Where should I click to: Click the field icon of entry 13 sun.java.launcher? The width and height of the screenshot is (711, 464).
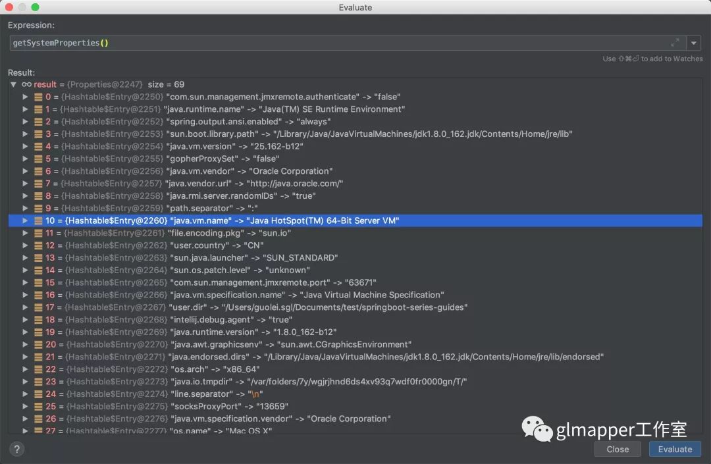[39, 258]
